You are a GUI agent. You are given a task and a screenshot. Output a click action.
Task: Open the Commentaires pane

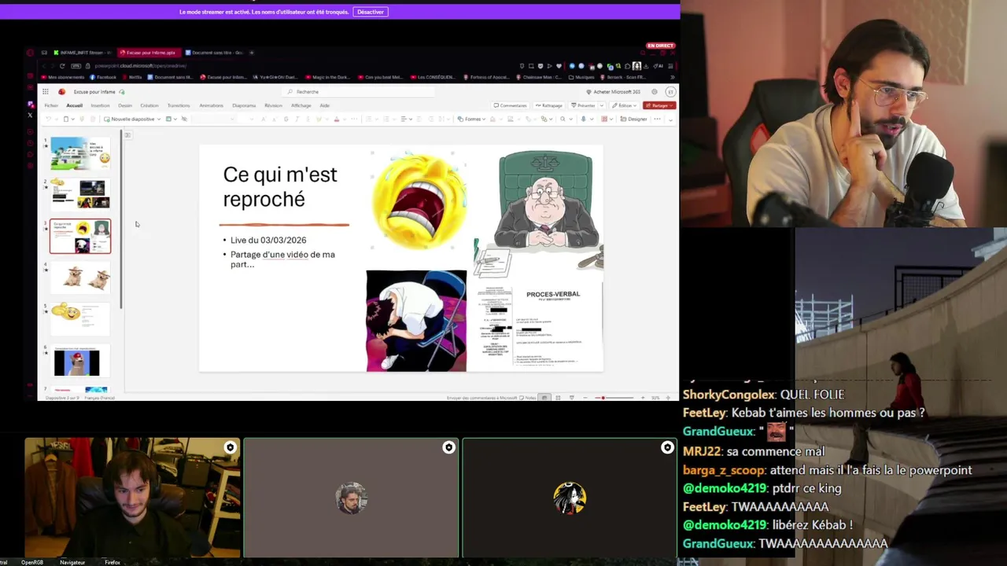click(511, 105)
